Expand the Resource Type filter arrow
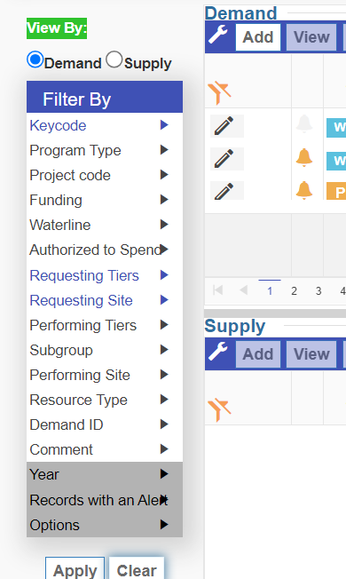The height and width of the screenshot is (579, 346). 164,399
